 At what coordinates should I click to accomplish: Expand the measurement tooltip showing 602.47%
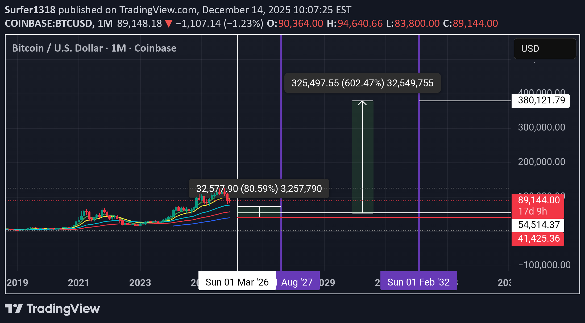pos(363,83)
